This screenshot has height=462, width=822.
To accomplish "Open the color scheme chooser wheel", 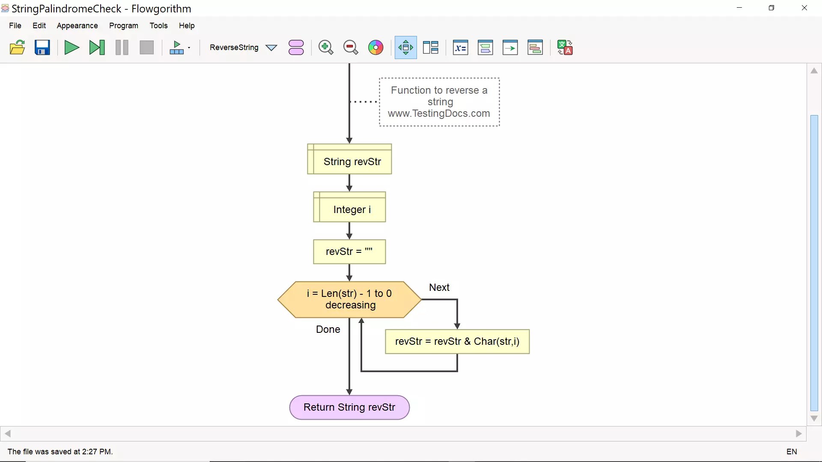I will [x=375, y=47].
